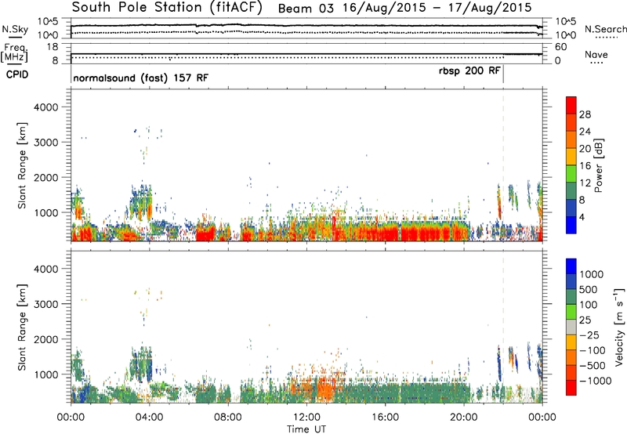The image size is (627, 434).
Task: Click the title 'South Pole Station (fitACF)'
Action: pos(167,8)
